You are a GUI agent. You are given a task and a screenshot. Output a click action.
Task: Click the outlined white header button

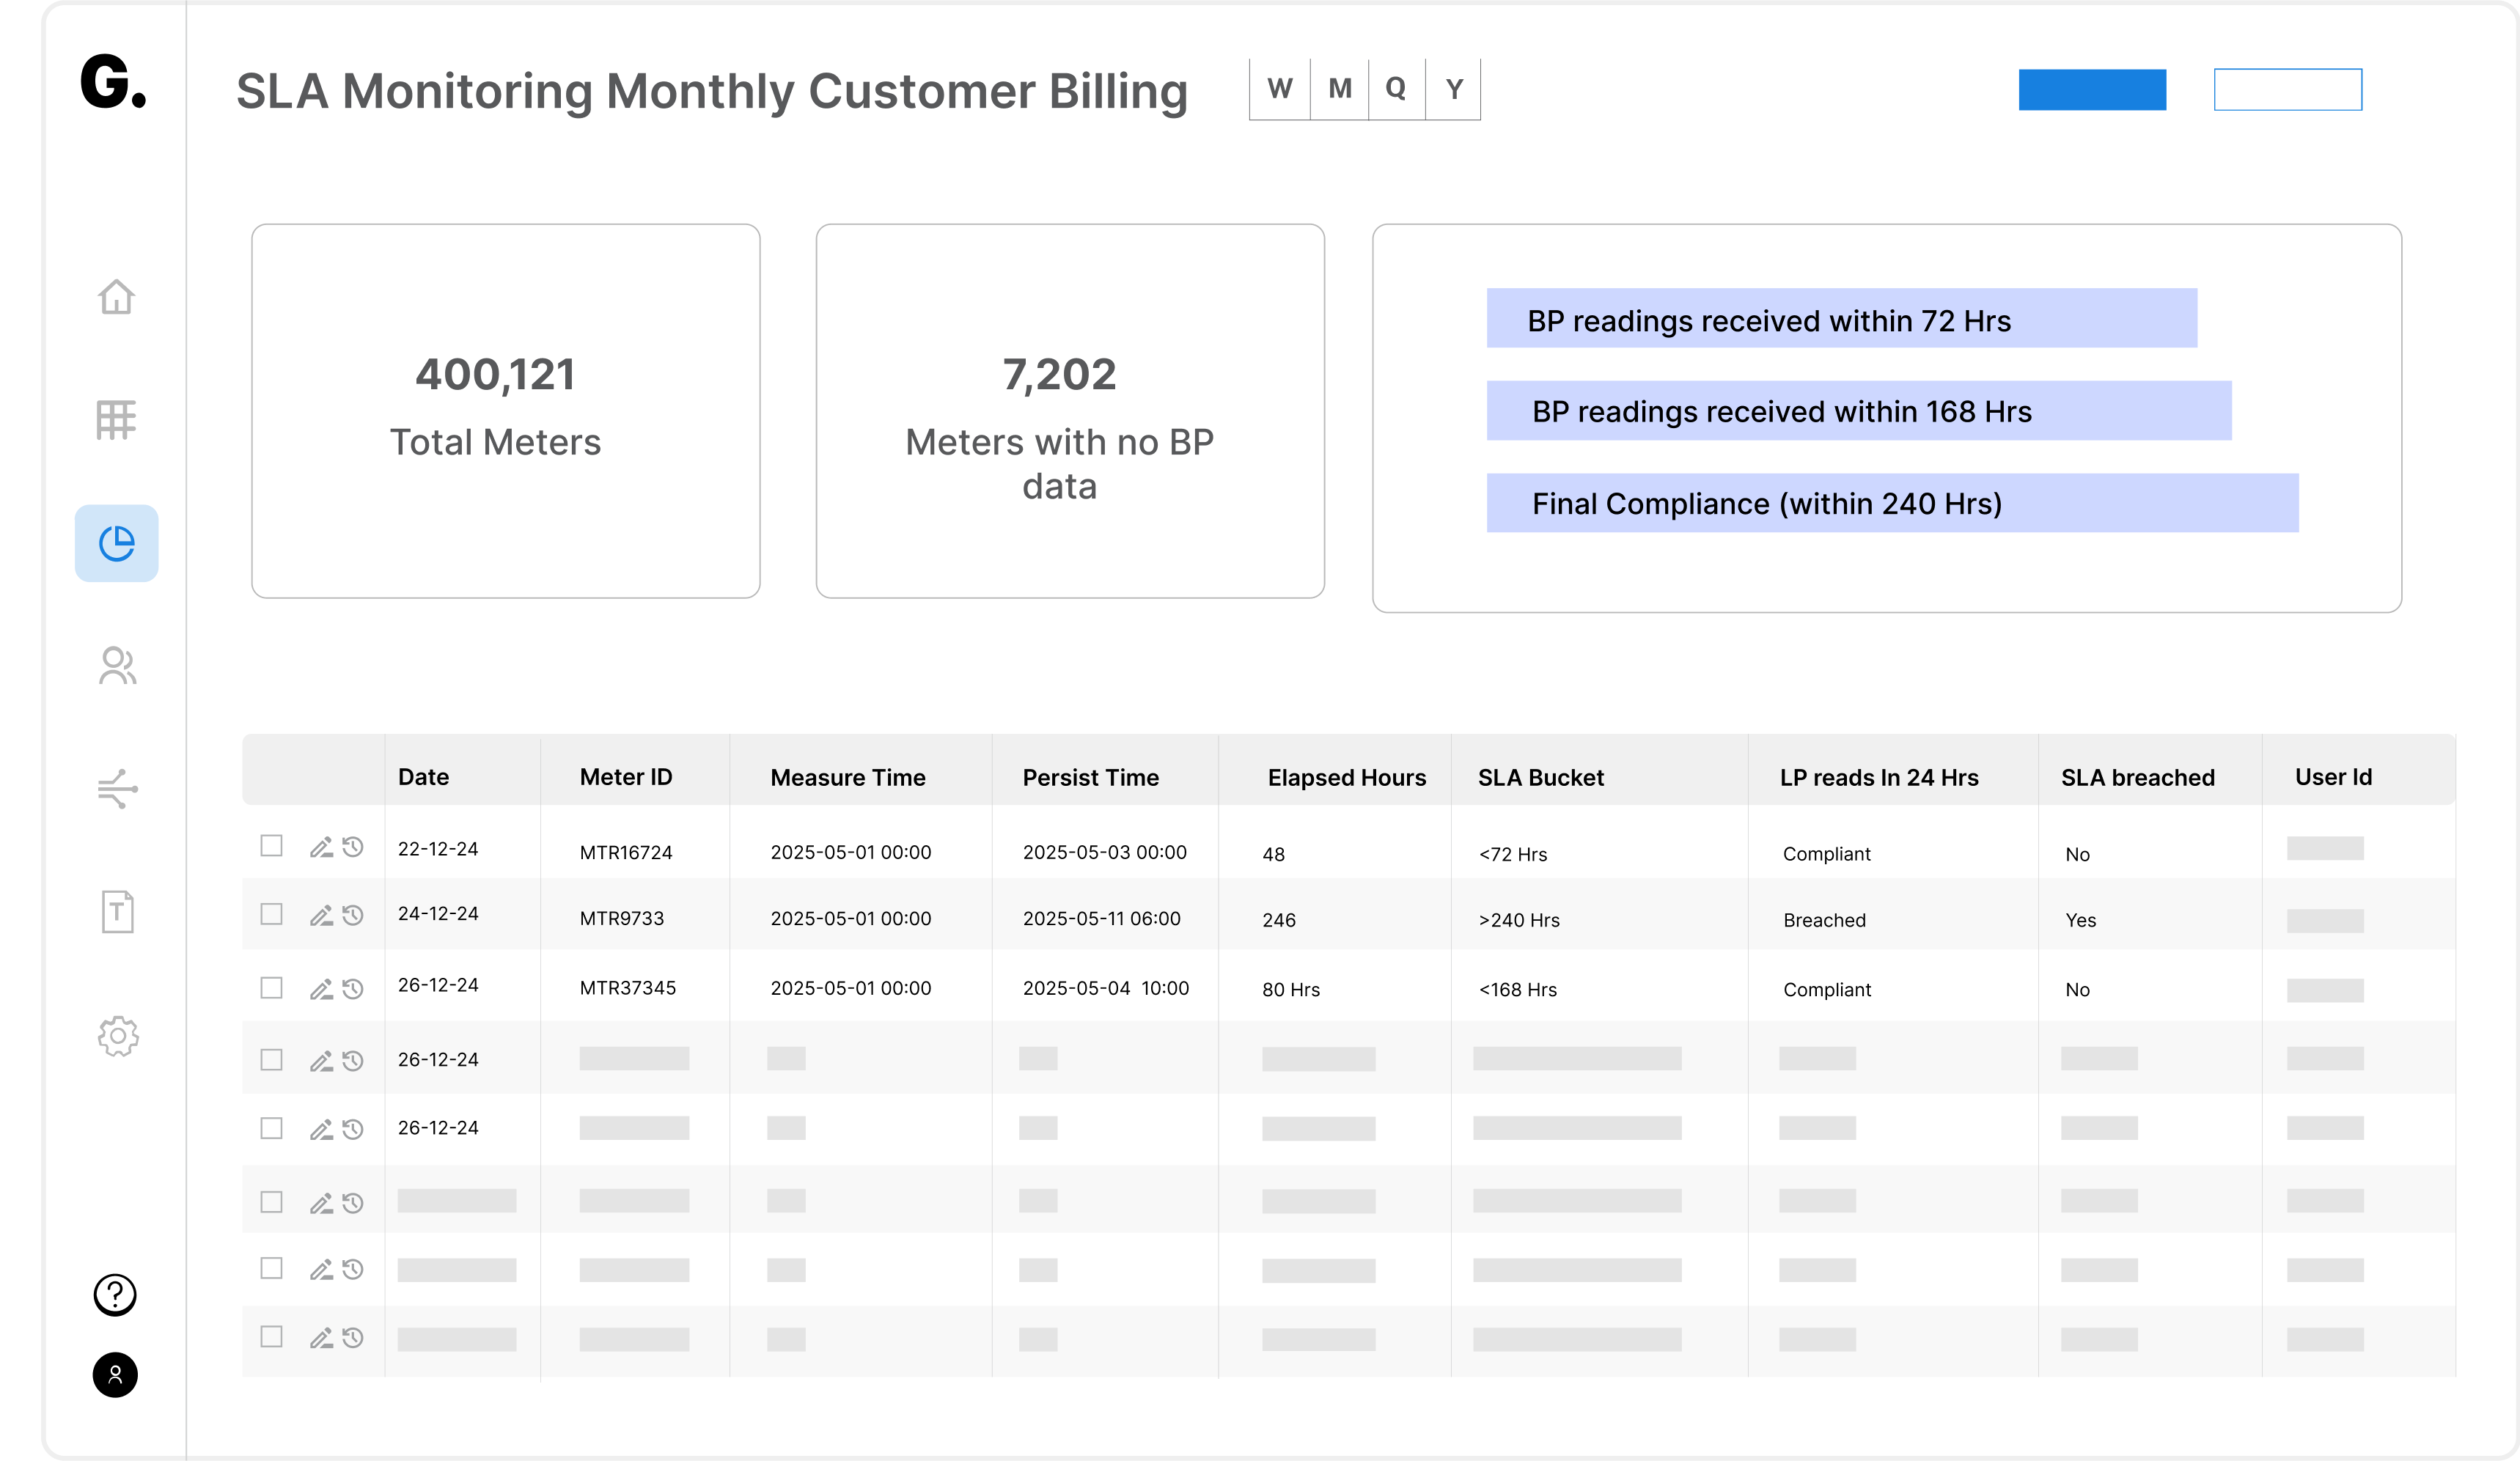click(2287, 89)
